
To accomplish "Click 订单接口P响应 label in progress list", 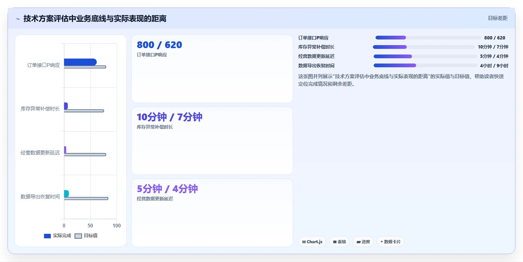I will coord(313,38).
